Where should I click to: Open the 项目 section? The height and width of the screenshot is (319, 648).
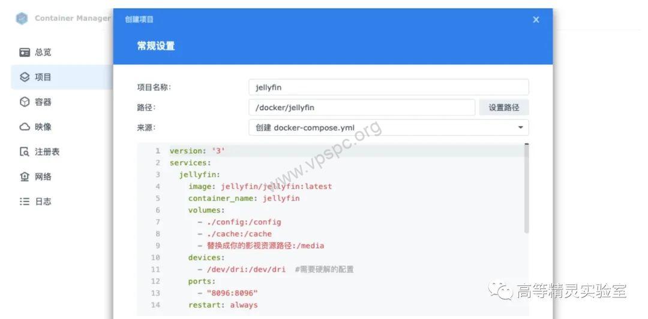coord(62,77)
